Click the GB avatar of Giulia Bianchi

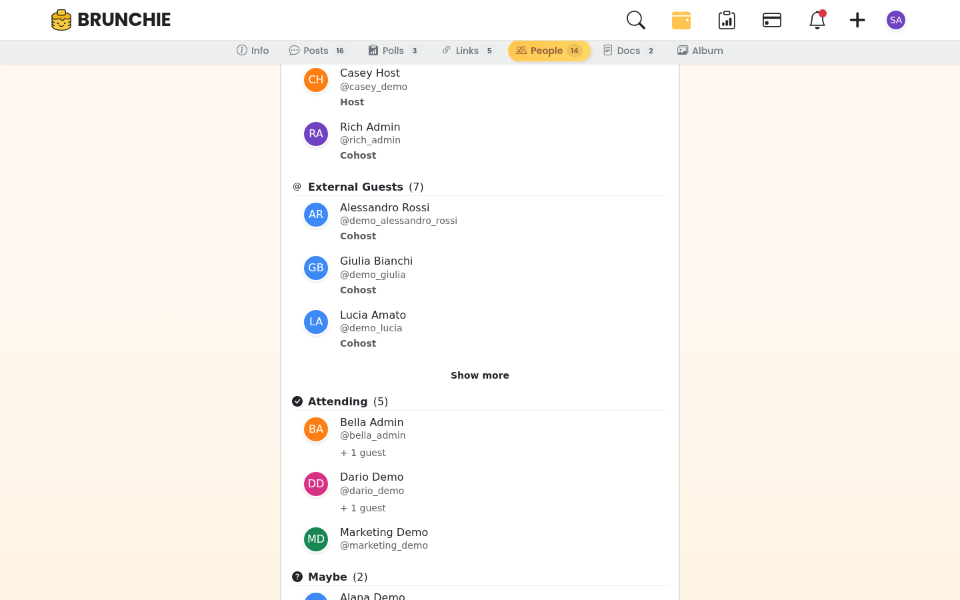316,268
